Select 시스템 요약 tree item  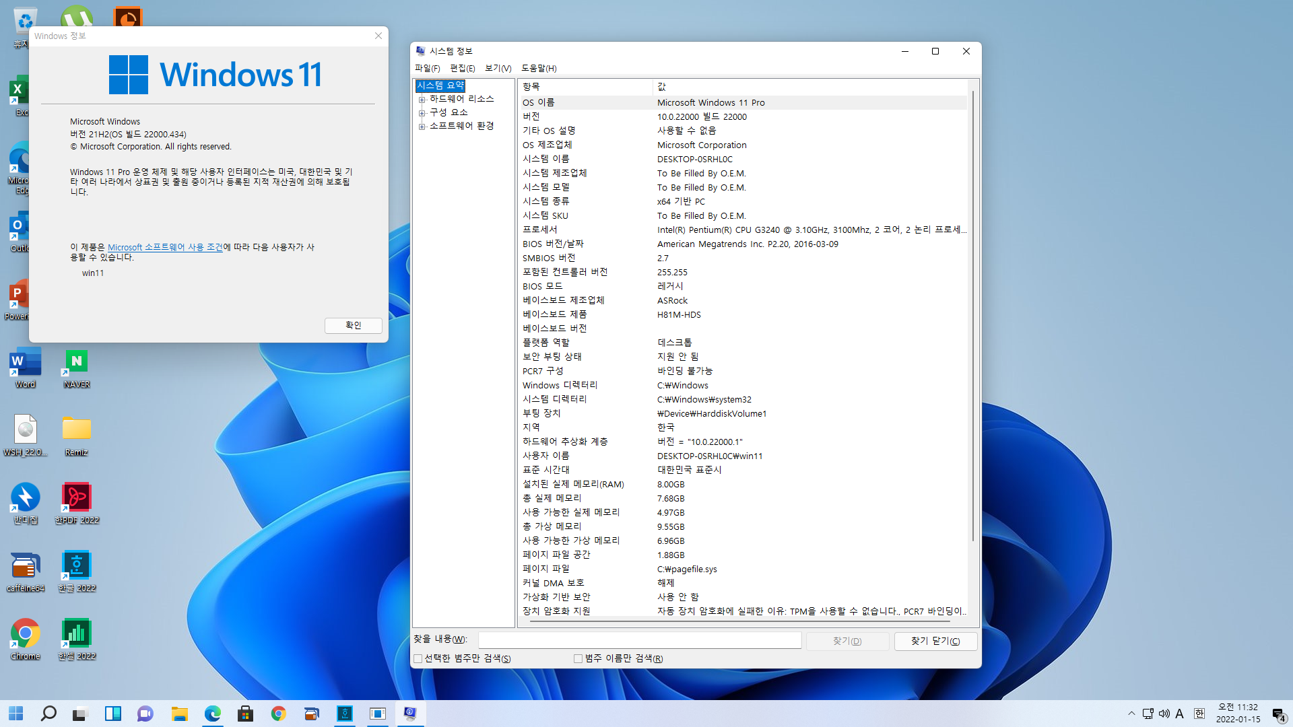440,85
